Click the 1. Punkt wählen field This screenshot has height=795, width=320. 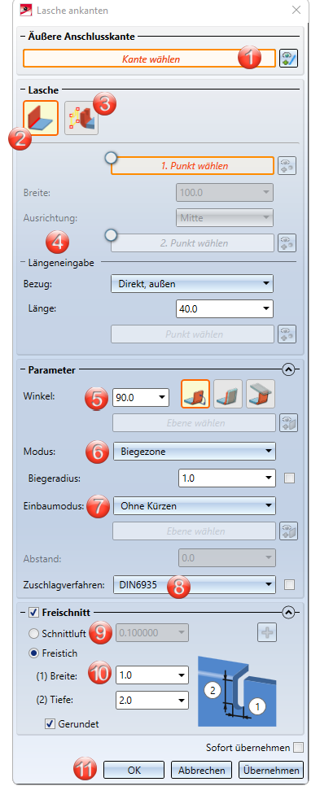[193, 166]
